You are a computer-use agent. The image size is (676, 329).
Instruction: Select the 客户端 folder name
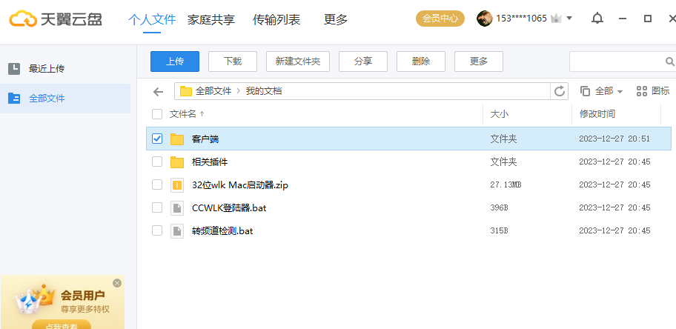[205, 139]
